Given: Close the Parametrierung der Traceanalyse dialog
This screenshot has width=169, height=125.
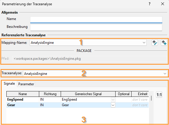Looking at the screenshot, I should click(x=163, y=4).
